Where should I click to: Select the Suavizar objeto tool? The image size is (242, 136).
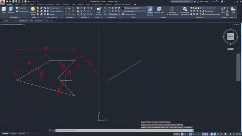[33, 11]
